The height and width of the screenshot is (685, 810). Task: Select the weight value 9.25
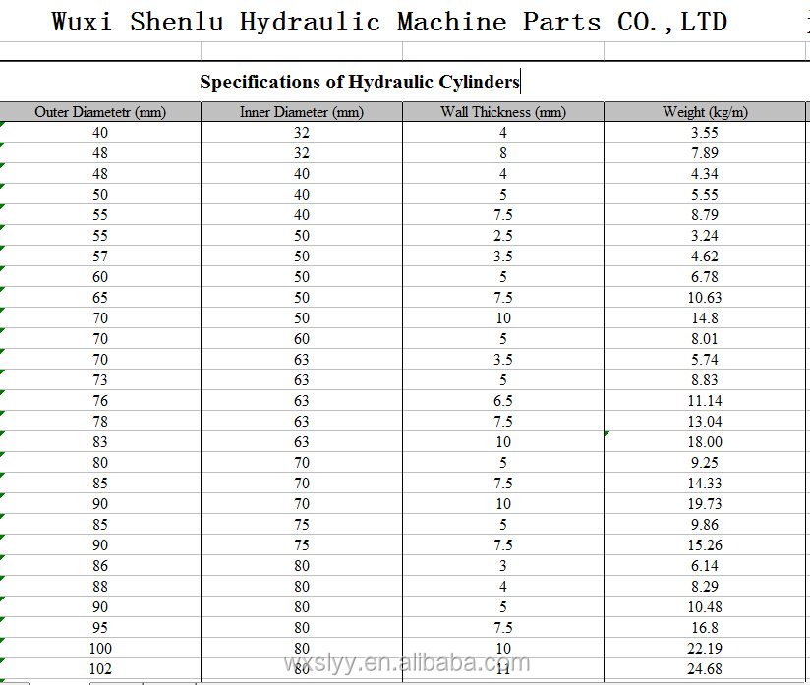705,464
